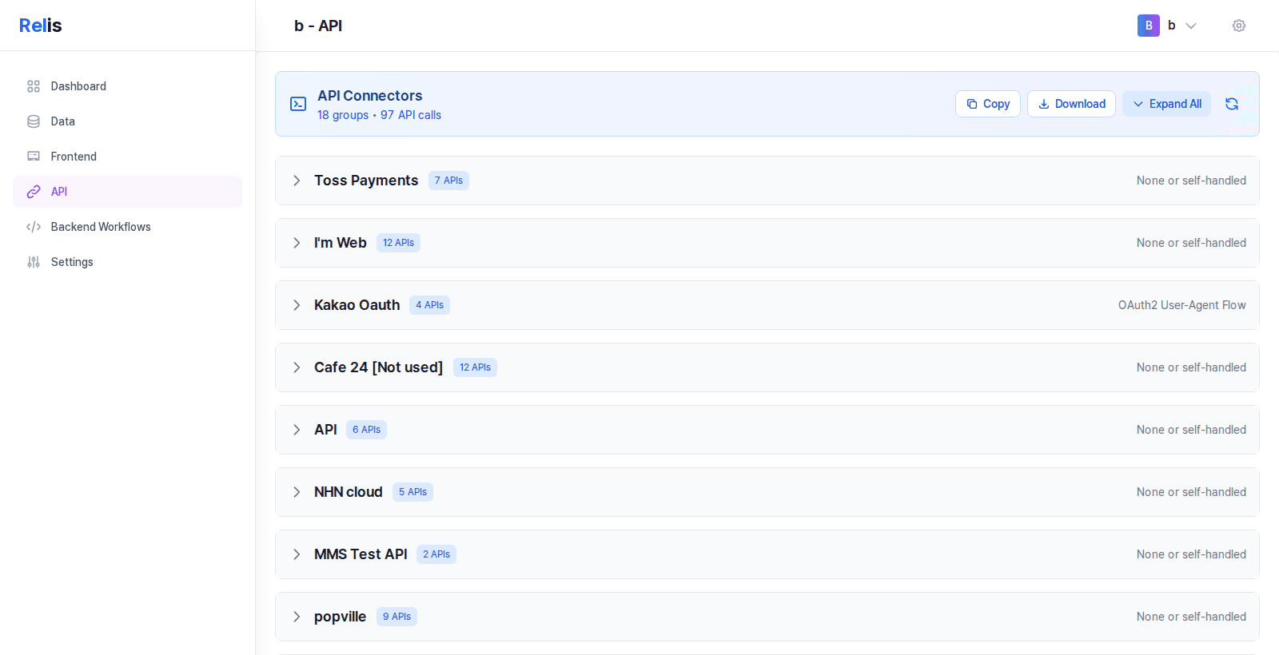
Task: Open the Settings page
Action: (128, 262)
